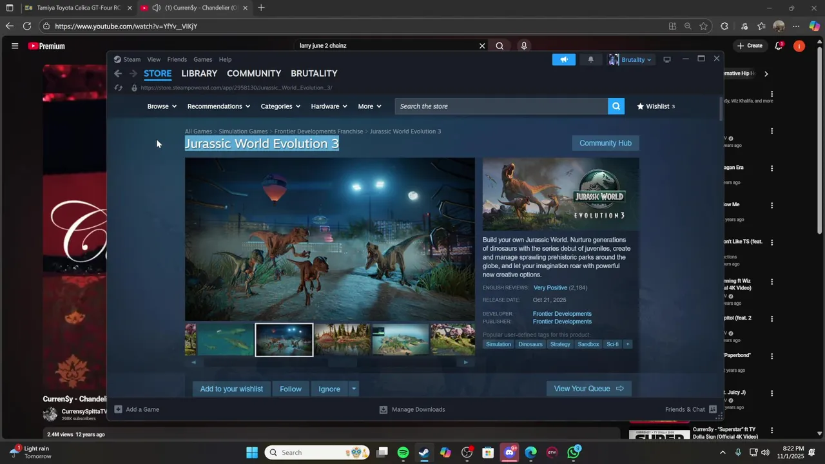This screenshot has height=464, width=825.
Task: Clear the YouTube search query
Action: click(x=481, y=46)
